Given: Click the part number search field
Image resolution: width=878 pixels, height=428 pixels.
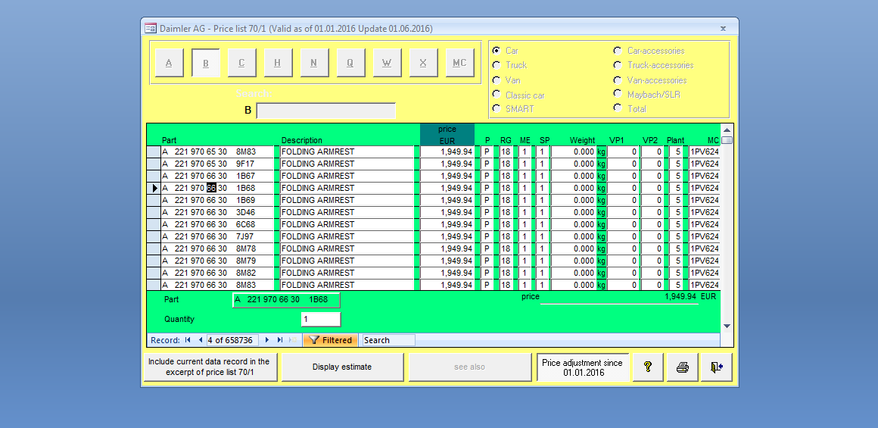Looking at the screenshot, I should [x=326, y=111].
